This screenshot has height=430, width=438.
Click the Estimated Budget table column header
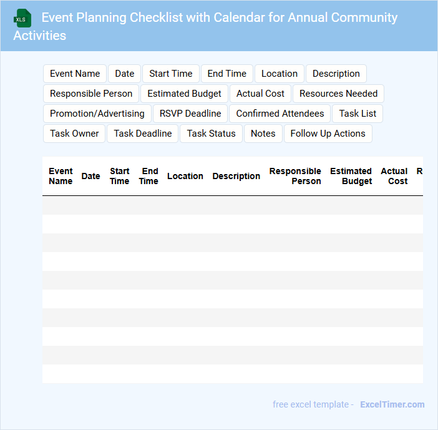[351, 176]
